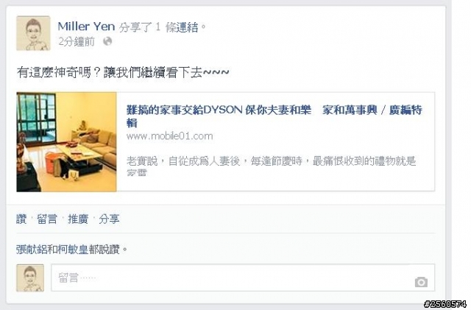
Task: Open 張献鋁 liker name link
Action: click(32, 250)
